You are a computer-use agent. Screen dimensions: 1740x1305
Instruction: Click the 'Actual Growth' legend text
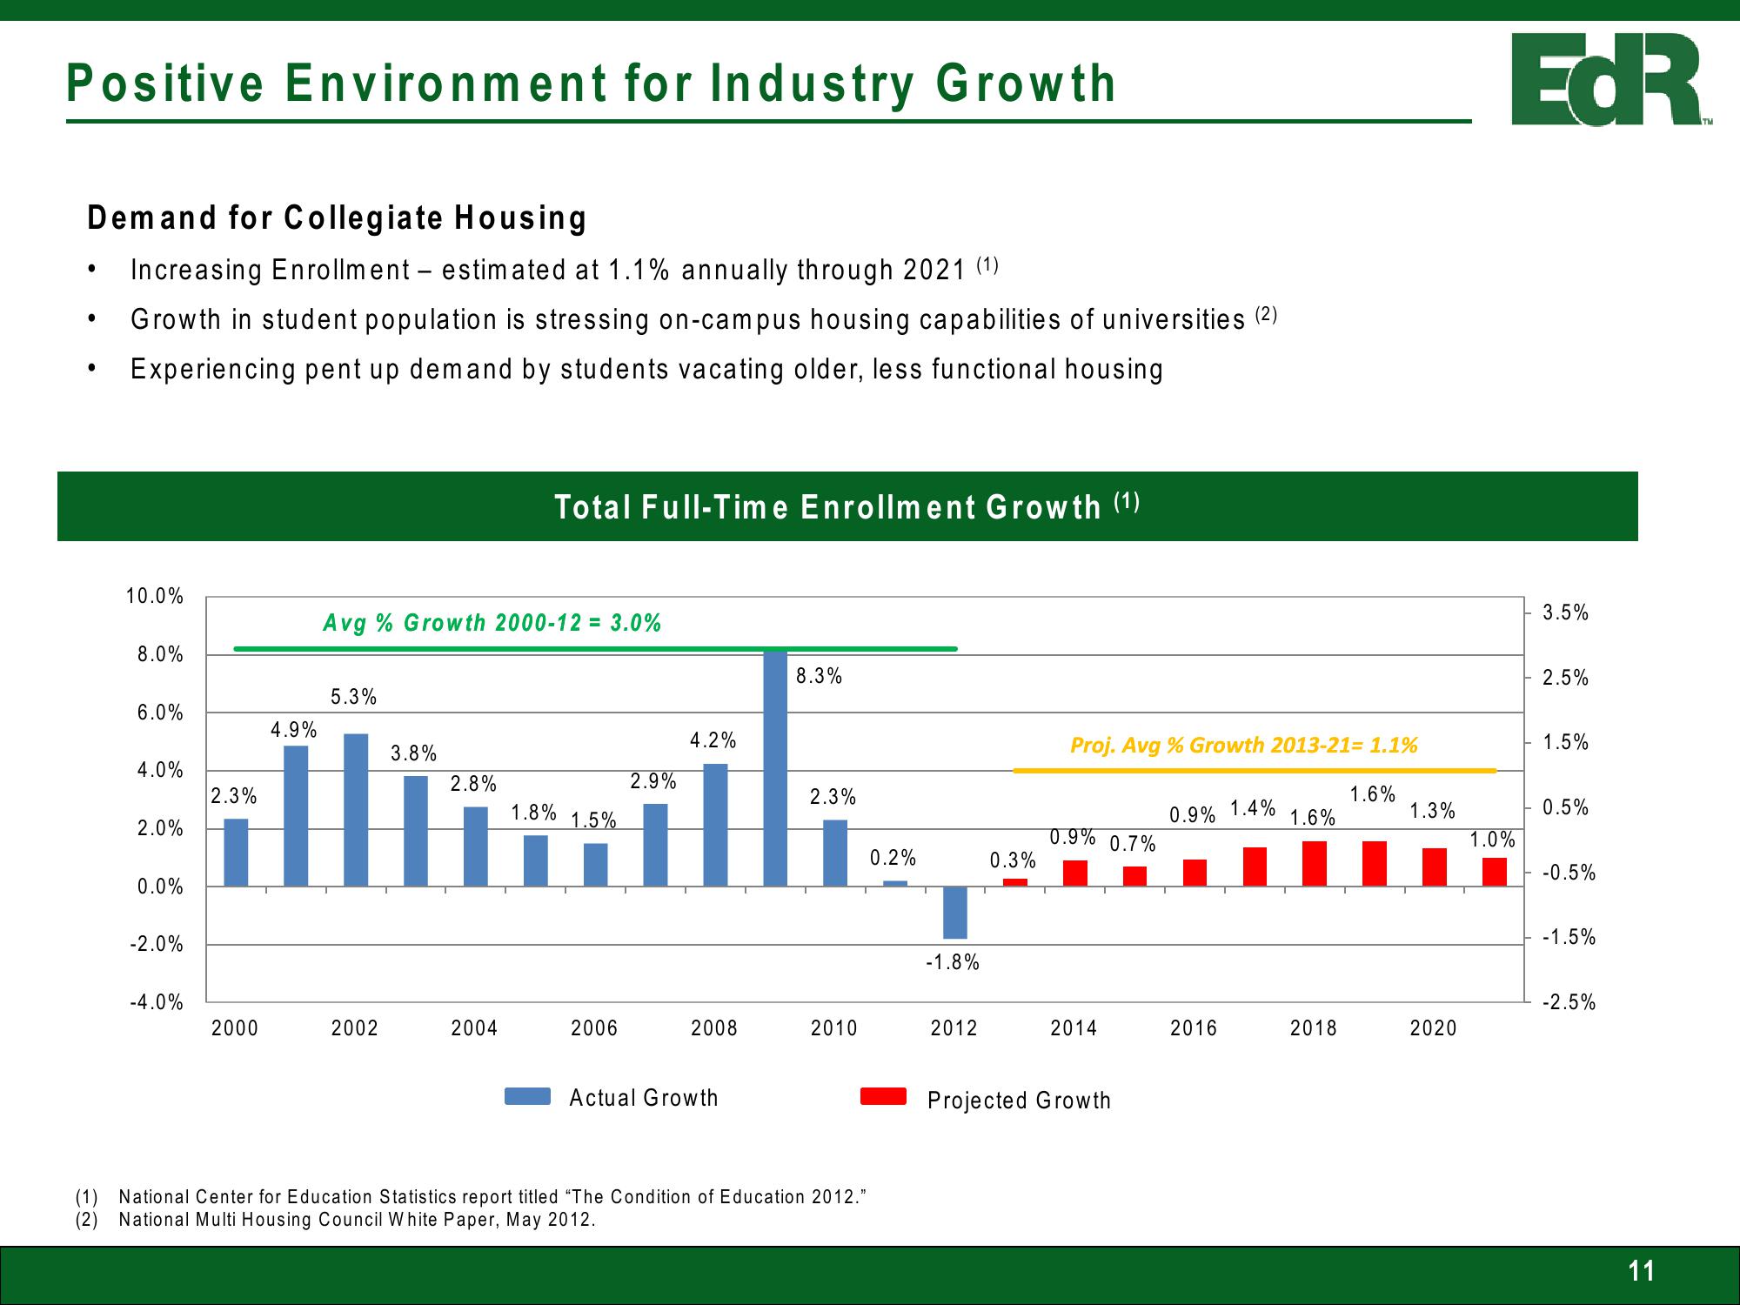pos(644,1097)
